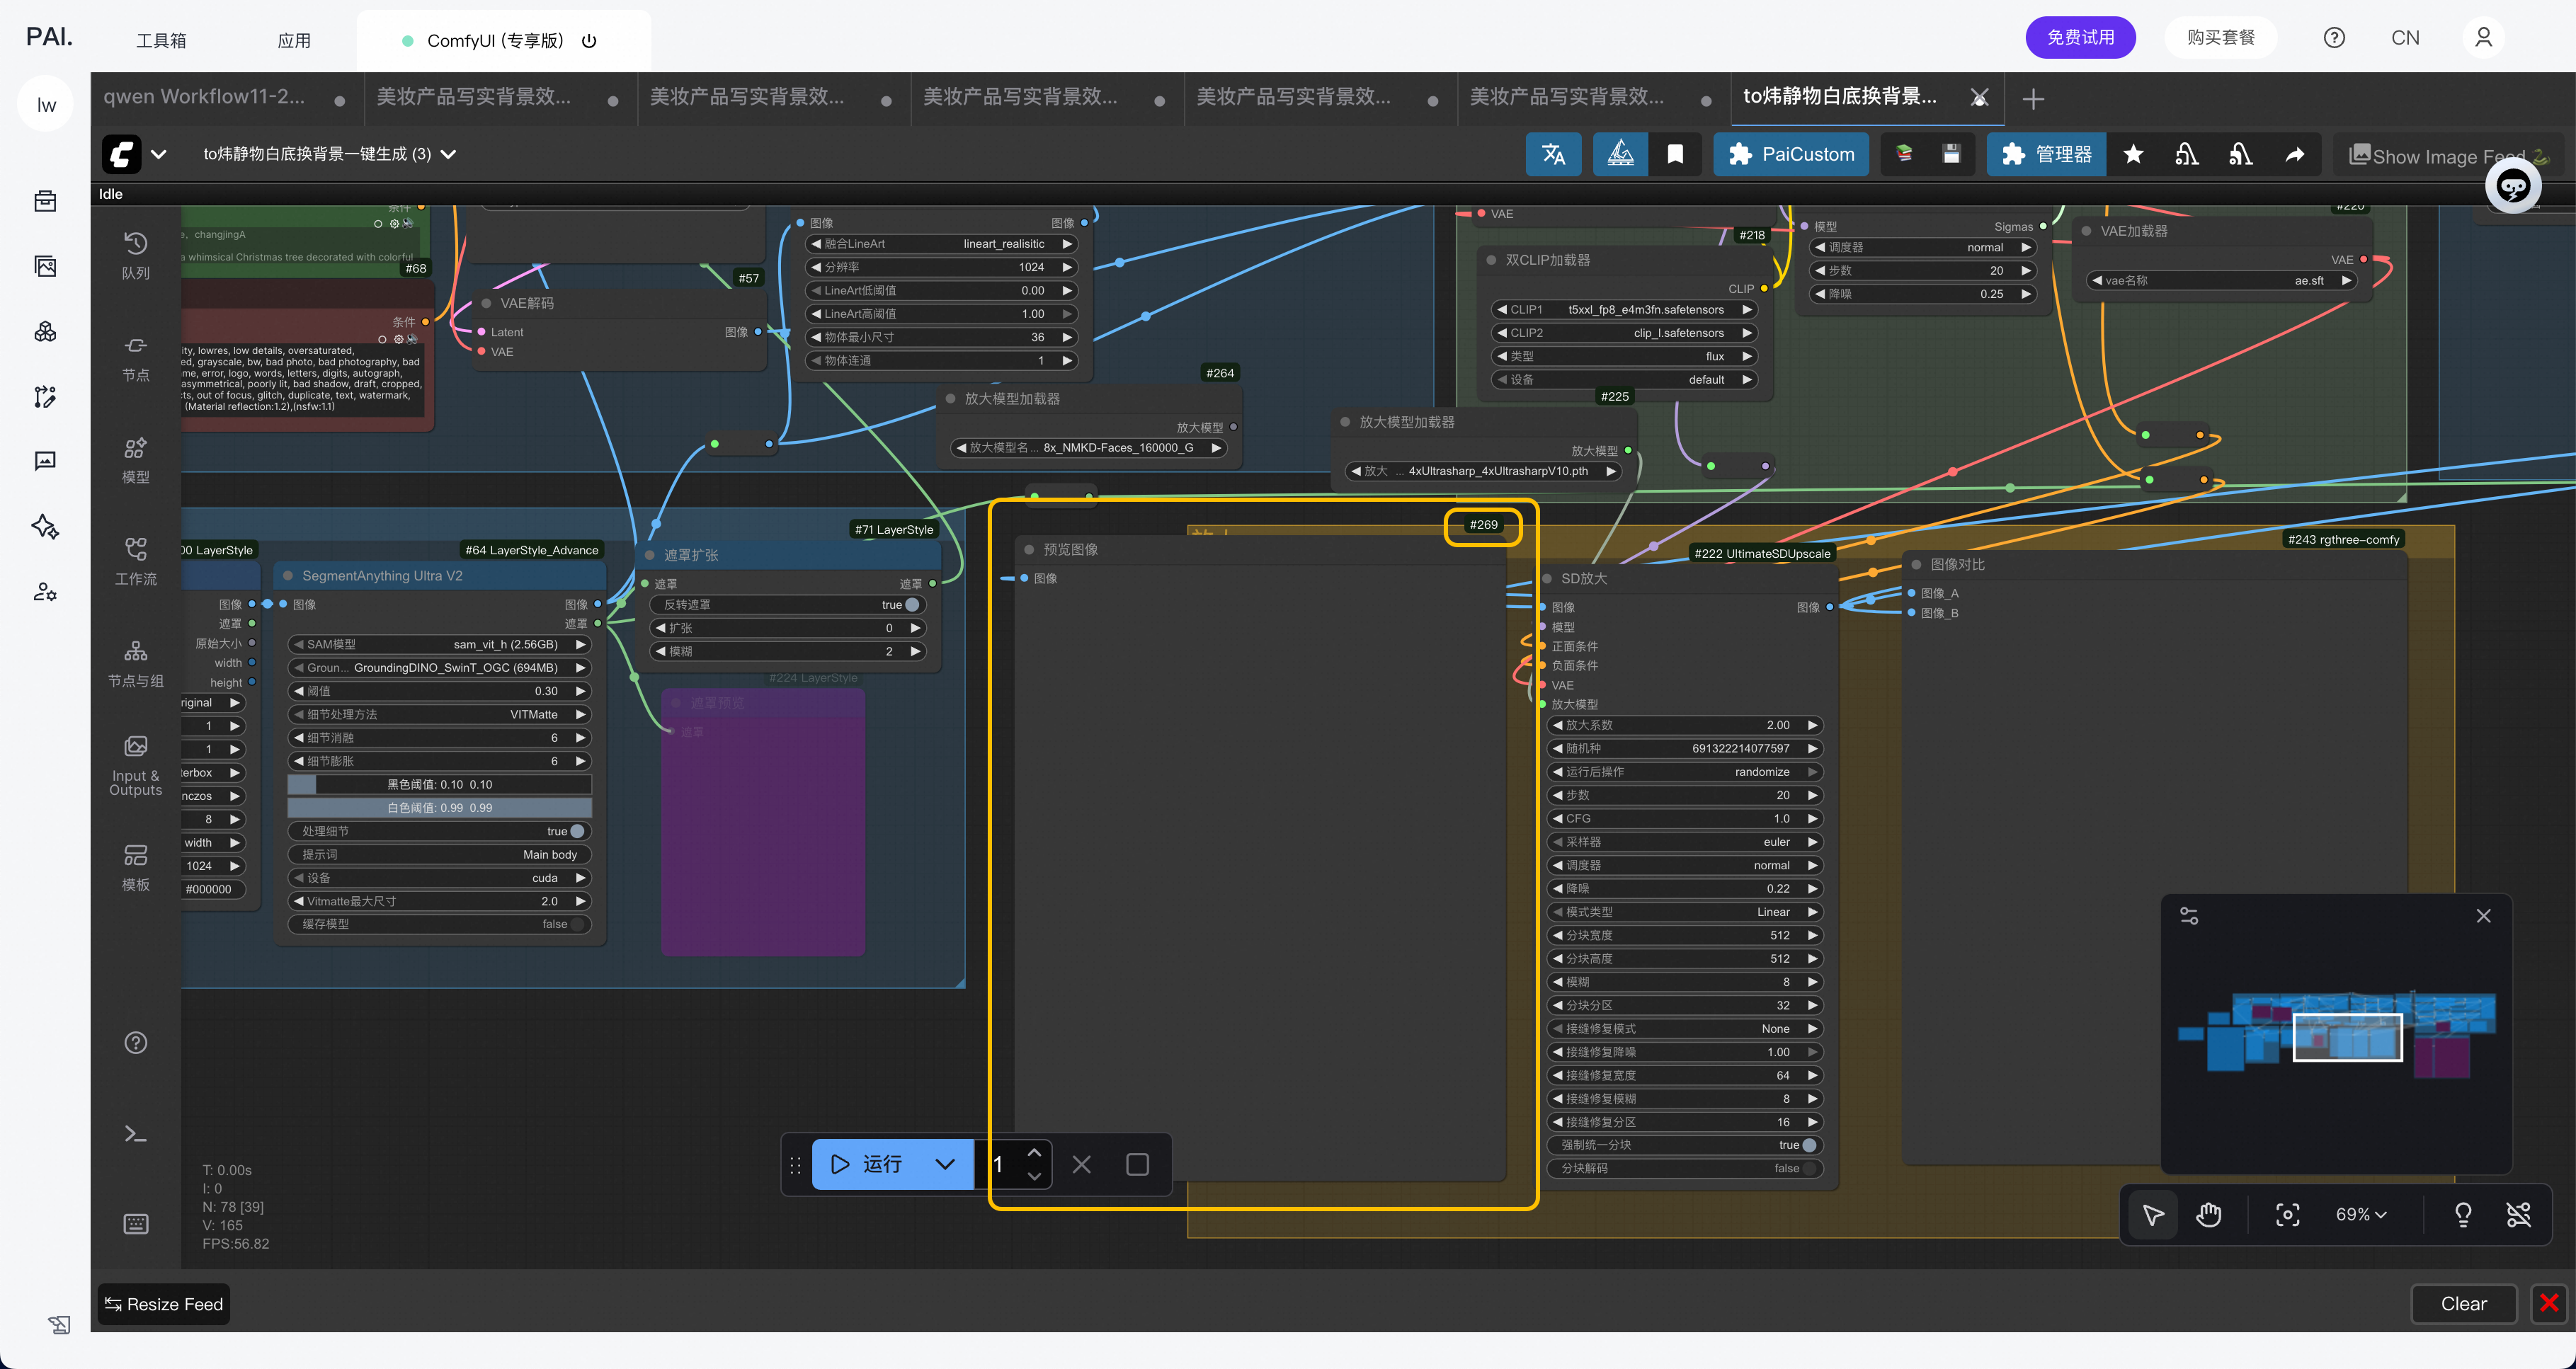Switch to the qwen Workflow11 tab
2576x1369 pixels.
pos(205,97)
